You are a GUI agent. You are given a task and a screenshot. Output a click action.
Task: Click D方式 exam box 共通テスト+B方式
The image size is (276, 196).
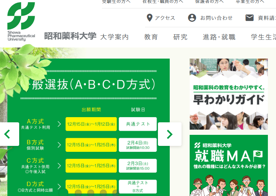tap(138, 186)
